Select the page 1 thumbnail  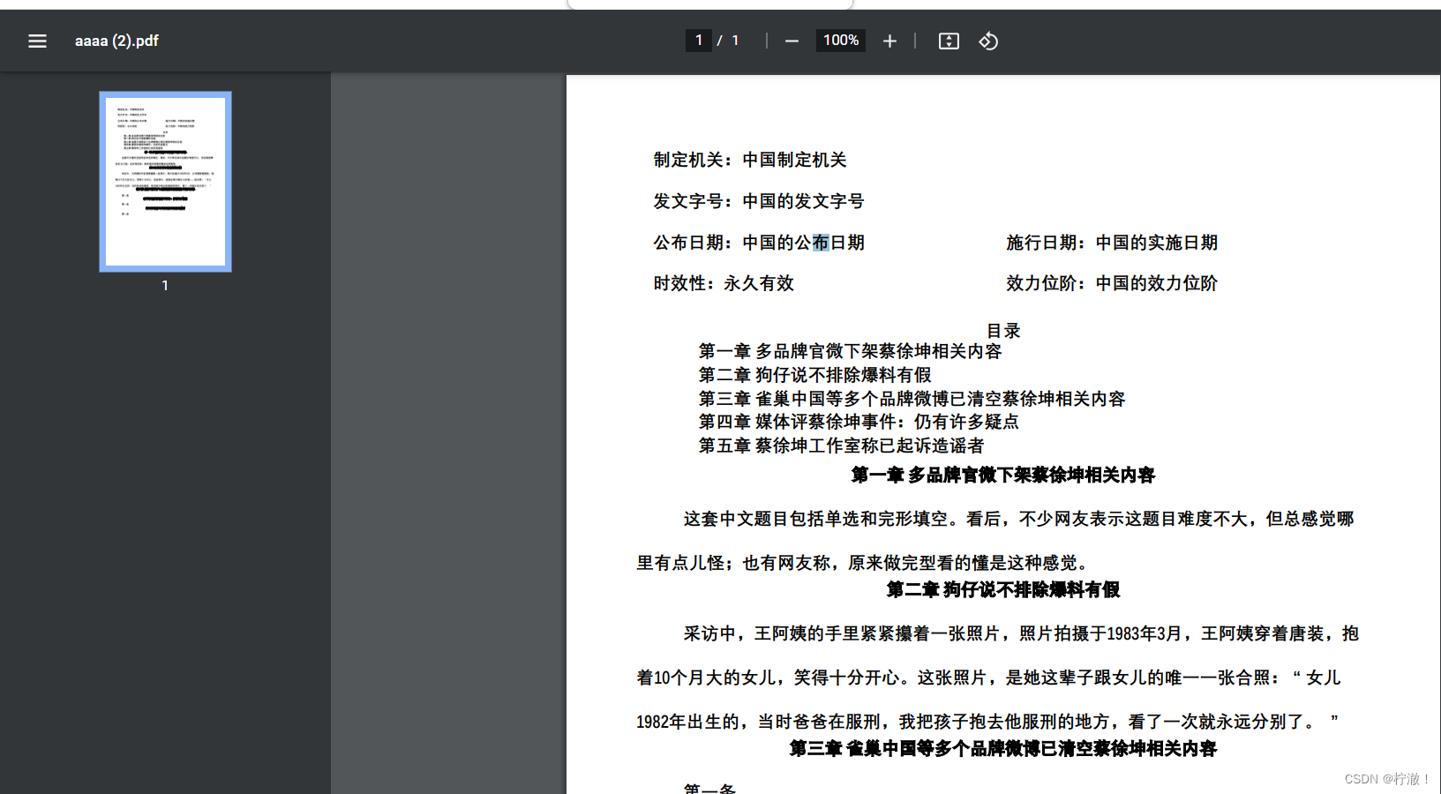point(165,181)
